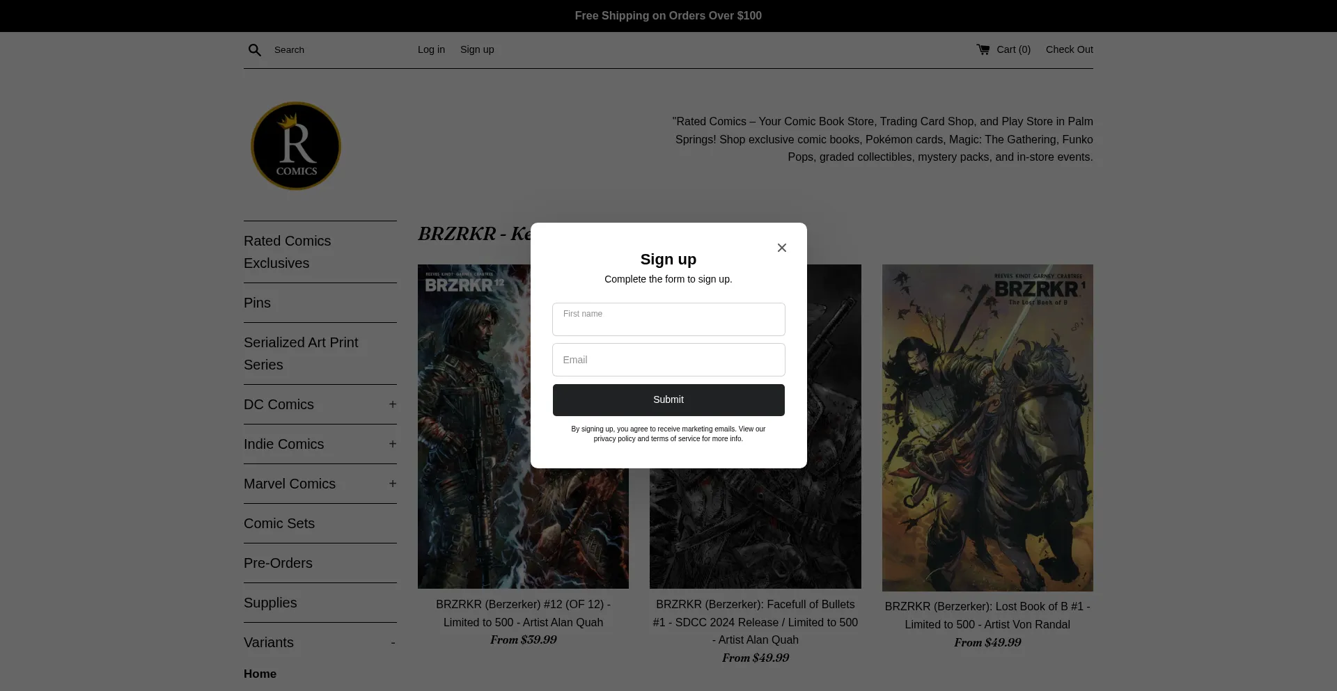1337x691 pixels.
Task: Click the search magnifier icon
Action: coord(255,50)
